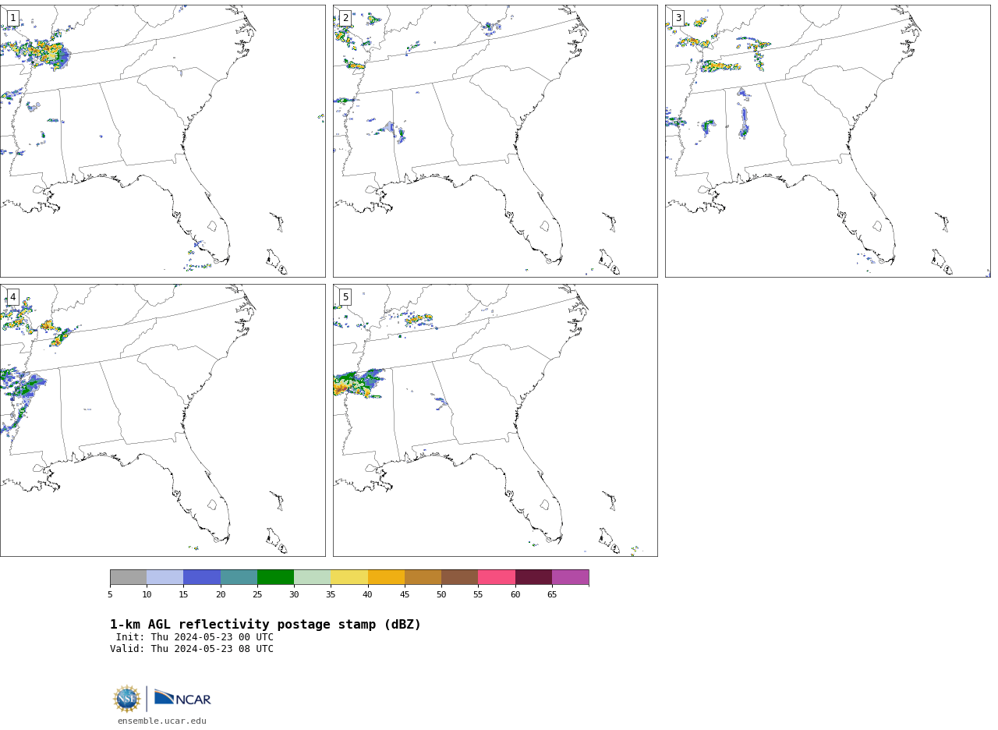Click the tan 45-50 dBZ swatch
998x730 pixels.
point(423,577)
